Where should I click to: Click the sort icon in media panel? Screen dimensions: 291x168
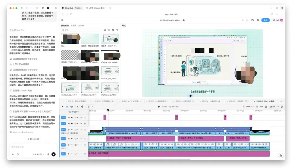coord(113,30)
